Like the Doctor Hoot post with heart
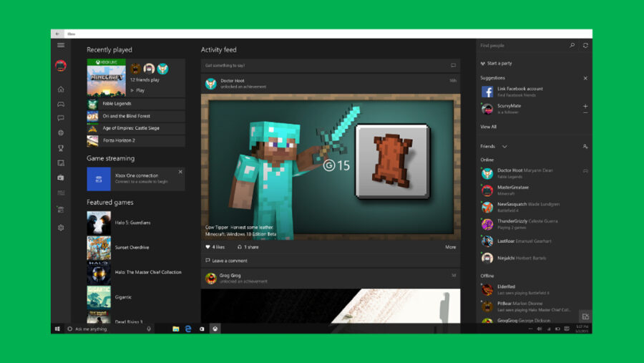The height and width of the screenshot is (363, 644). pos(208,247)
